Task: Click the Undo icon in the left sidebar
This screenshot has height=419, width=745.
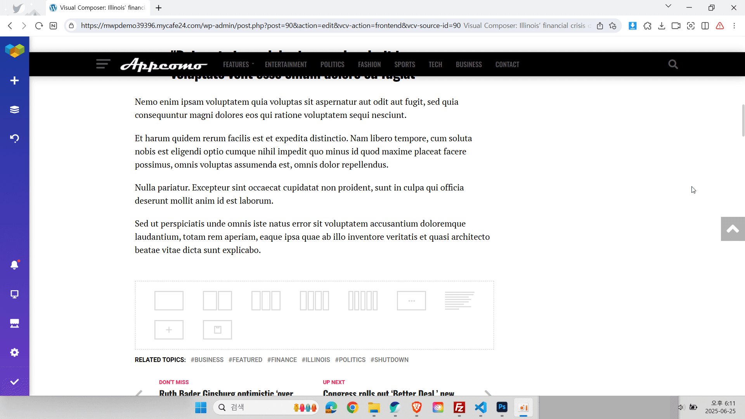Action: point(14,139)
